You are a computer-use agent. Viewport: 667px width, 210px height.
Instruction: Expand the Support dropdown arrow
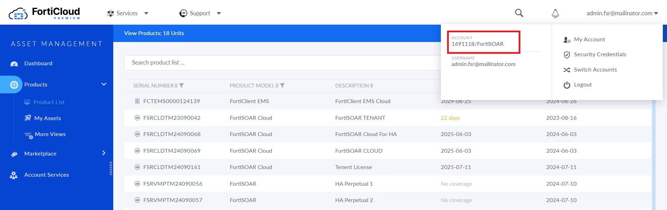coord(219,14)
